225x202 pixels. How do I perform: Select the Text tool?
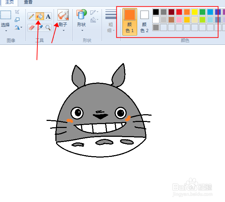click(48, 16)
